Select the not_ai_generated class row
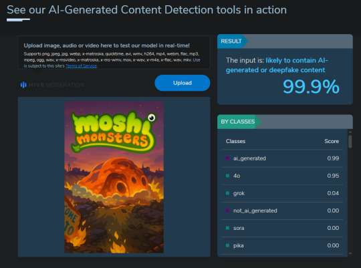Viewport: 361px width, 268px height. [282, 211]
